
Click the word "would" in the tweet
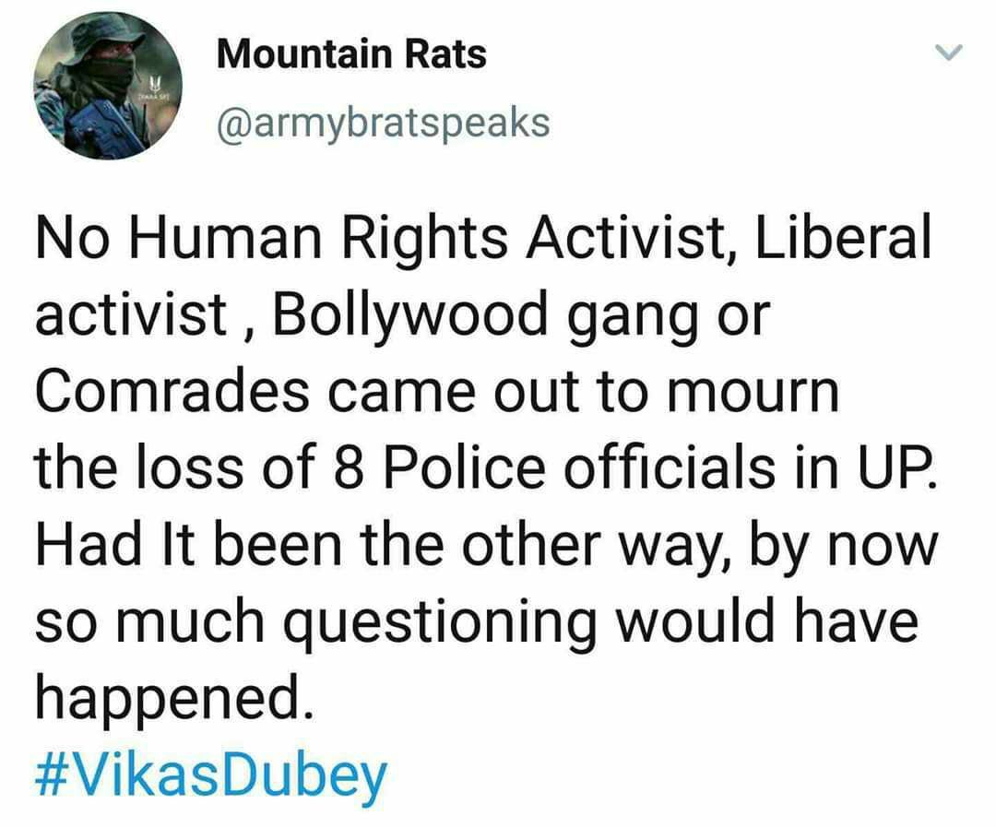tap(695, 620)
